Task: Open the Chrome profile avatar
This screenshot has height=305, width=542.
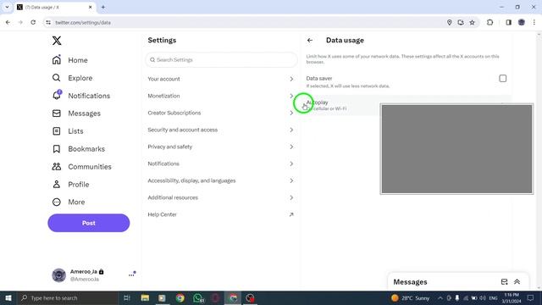Action: 522,23
